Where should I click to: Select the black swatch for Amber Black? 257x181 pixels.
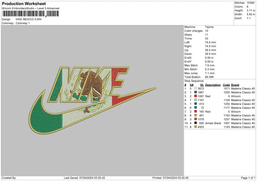pyautogui.click(x=196, y=123)
